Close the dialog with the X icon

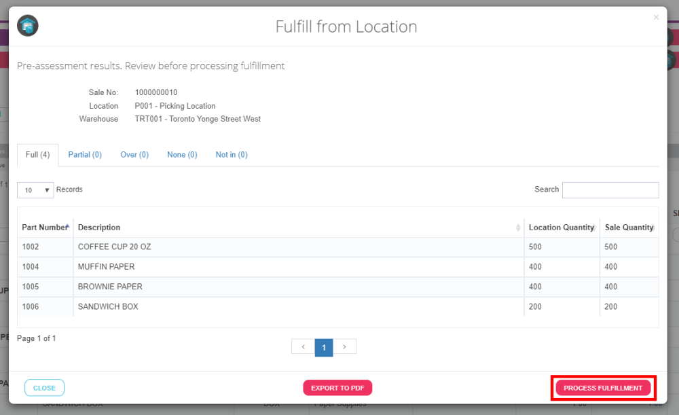(x=656, y=18)
